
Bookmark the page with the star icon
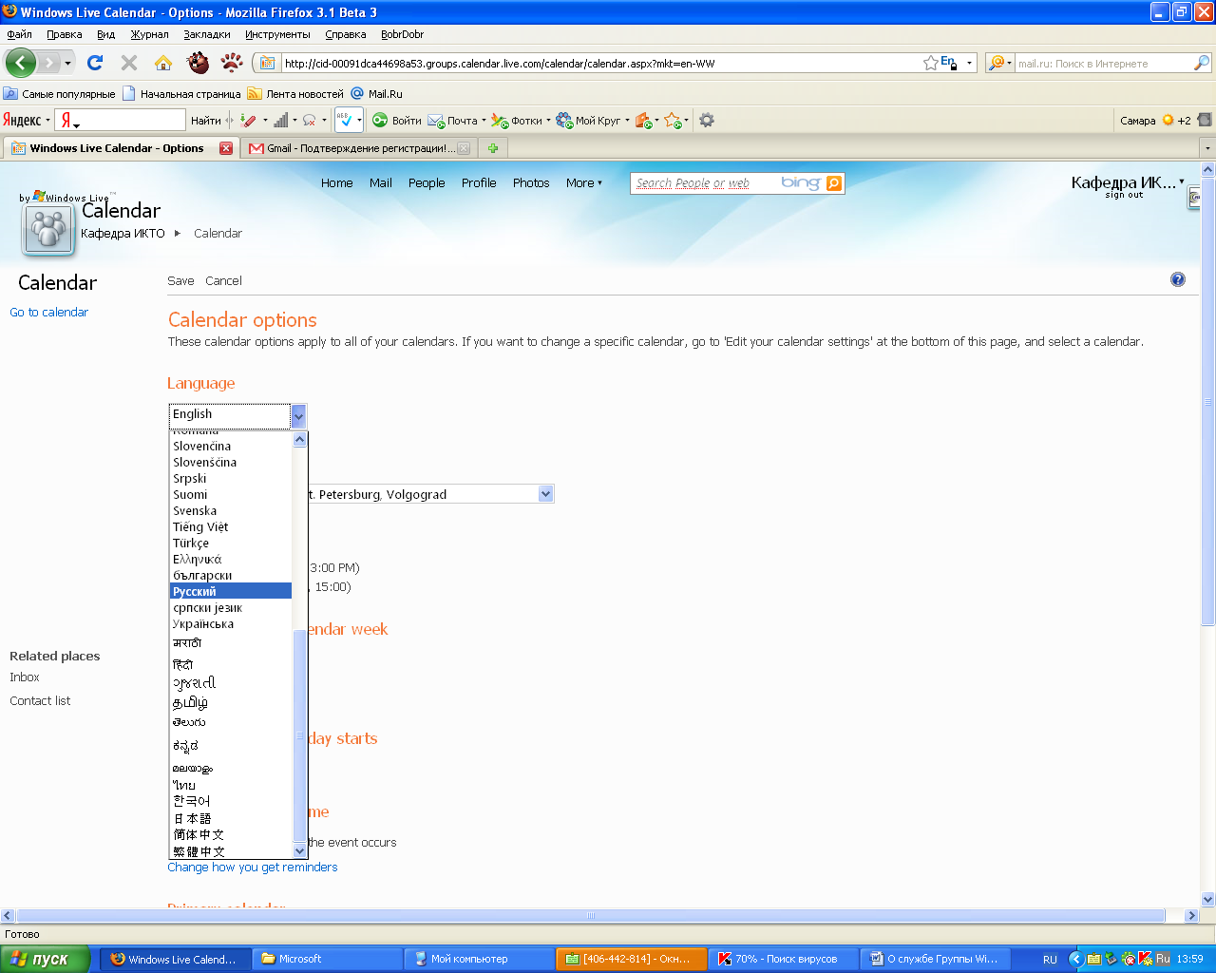click(x=930, y=63)
